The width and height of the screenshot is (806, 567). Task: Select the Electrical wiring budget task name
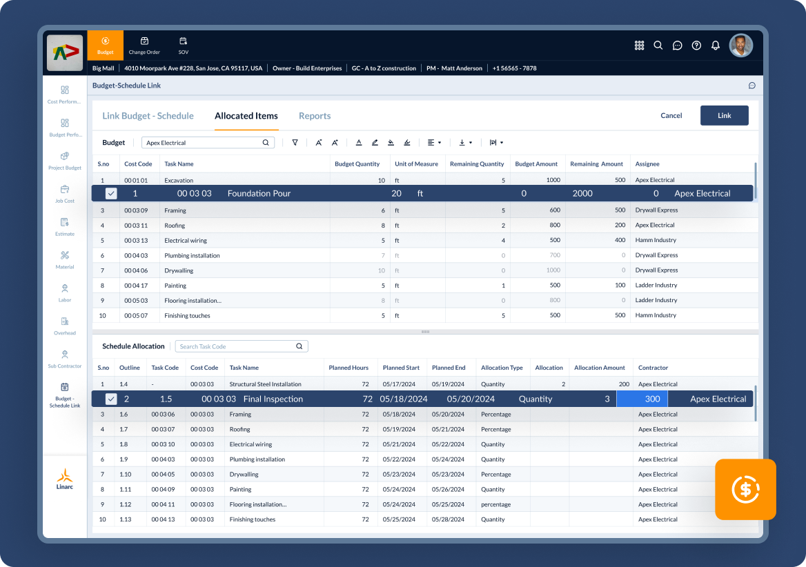186,240
